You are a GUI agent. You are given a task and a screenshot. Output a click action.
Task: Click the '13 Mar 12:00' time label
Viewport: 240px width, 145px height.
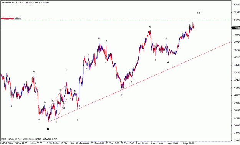pos(67,143)
